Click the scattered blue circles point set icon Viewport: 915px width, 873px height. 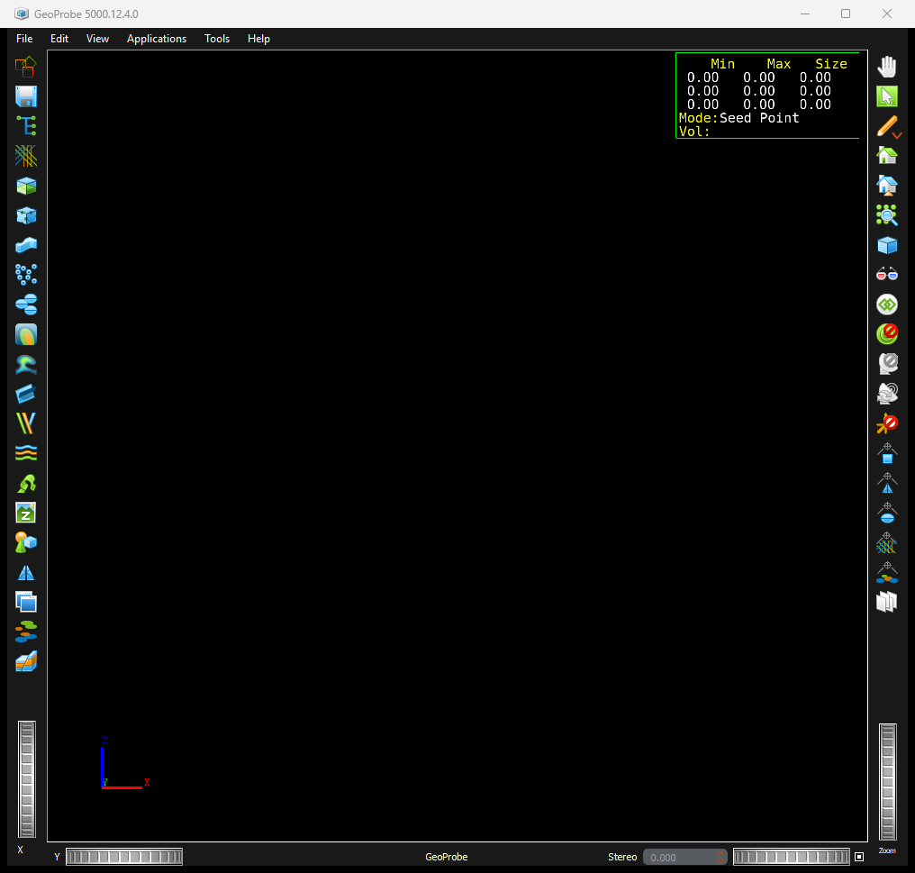point(26,275)
